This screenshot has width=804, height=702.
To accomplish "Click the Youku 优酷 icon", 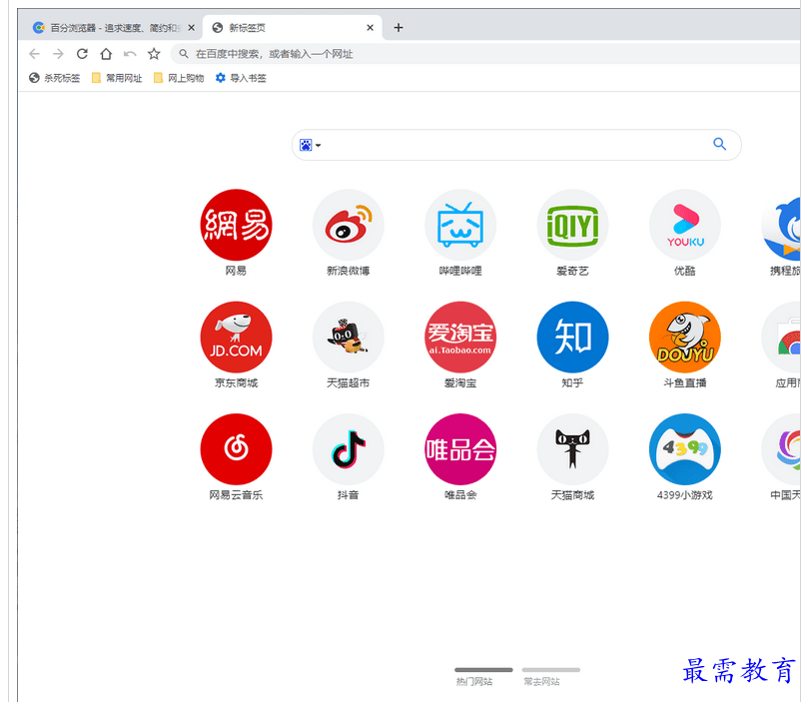I will (x=684, y=225).
